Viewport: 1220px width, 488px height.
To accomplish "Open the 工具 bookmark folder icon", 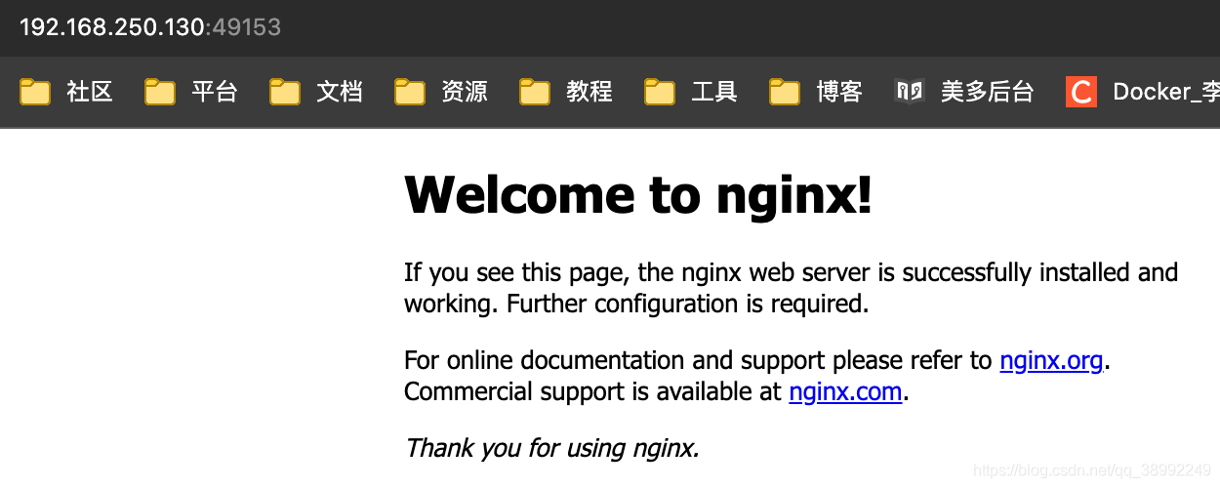I will click(x=660, y=92).
